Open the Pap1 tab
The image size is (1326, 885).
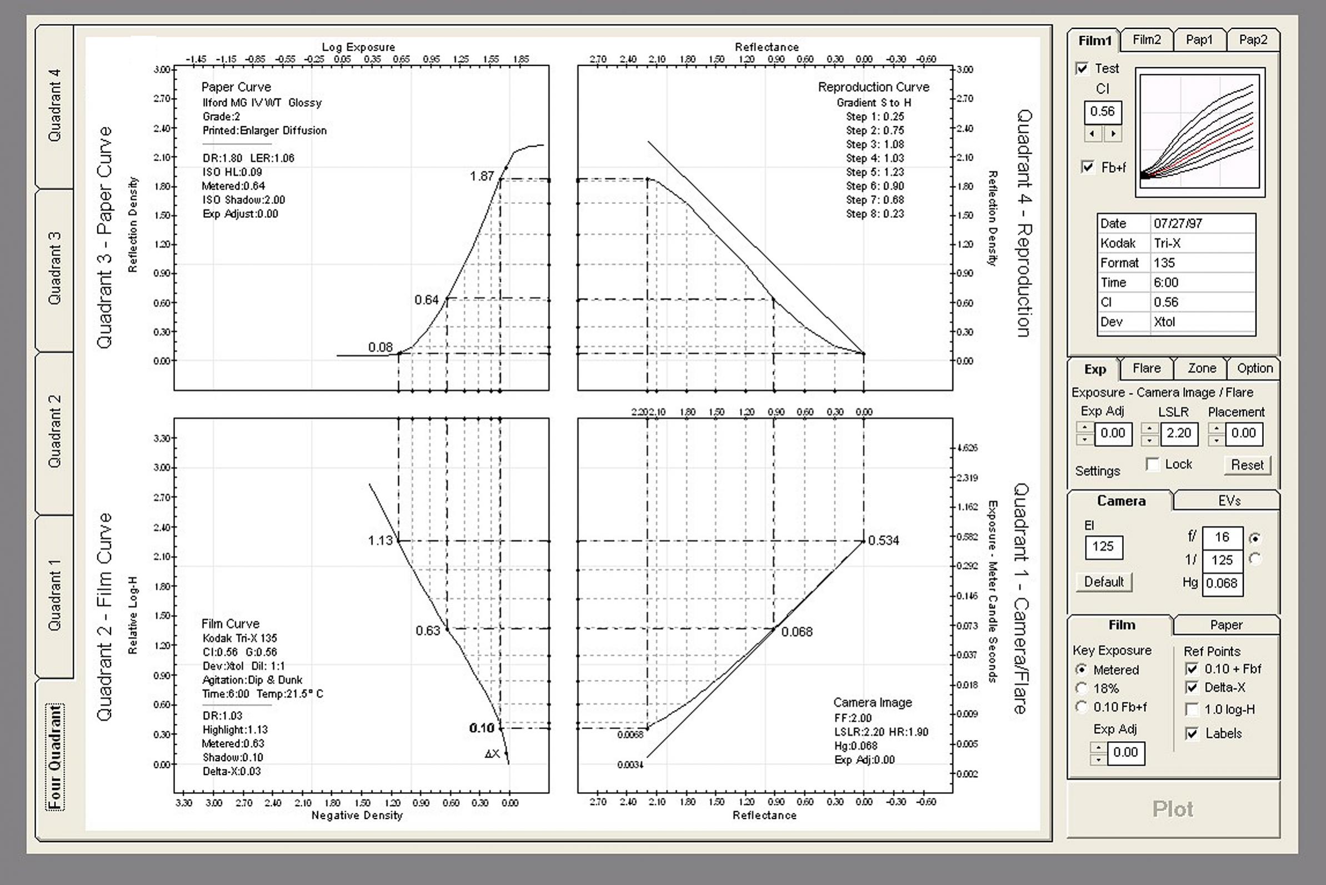[x=1199, y=39]
